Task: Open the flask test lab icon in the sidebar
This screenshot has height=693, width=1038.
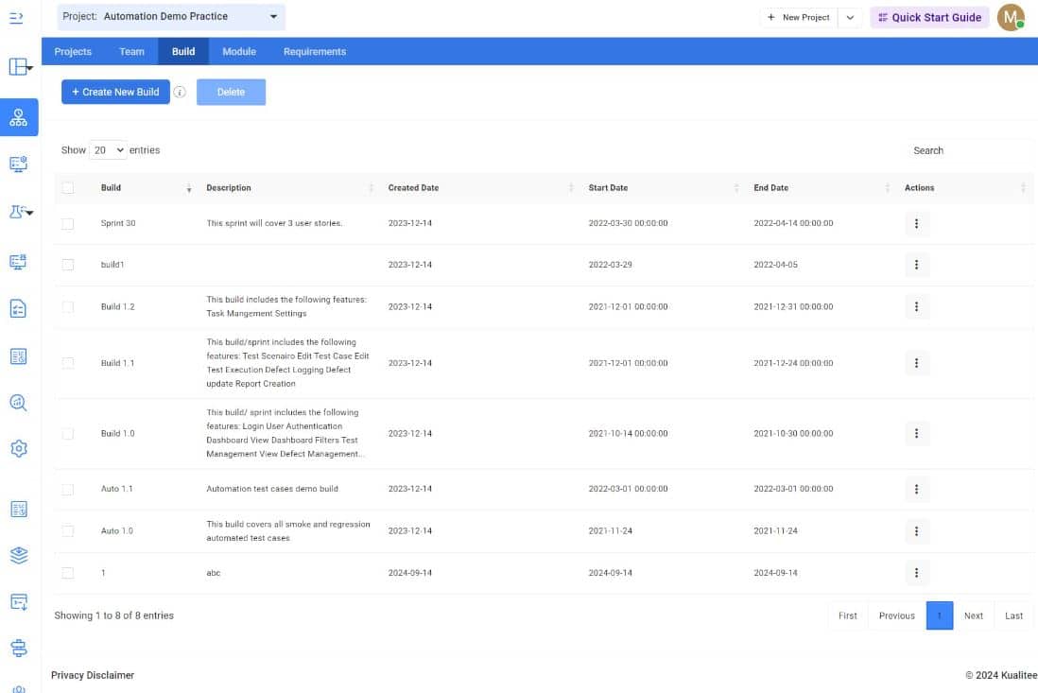Action: tap(19, 212)
